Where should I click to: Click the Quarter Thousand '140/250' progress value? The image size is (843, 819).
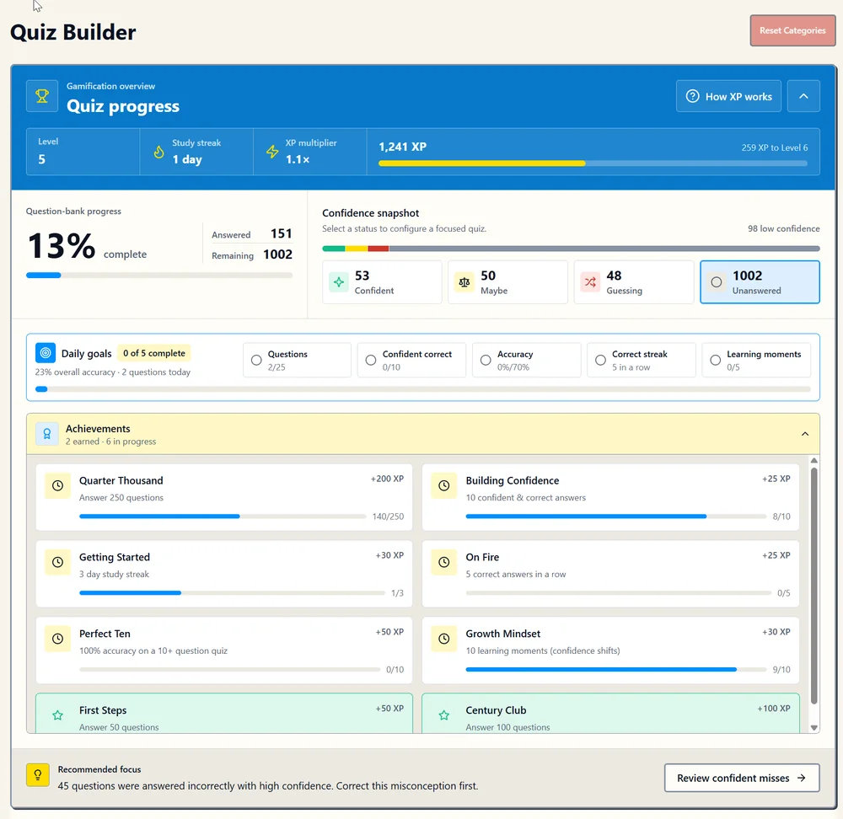[388, 517]
